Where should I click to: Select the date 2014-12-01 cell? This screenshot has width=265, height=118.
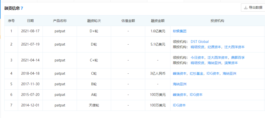[30, 105]
